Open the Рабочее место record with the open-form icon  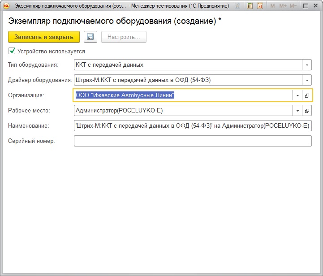(x=307, y=111)
